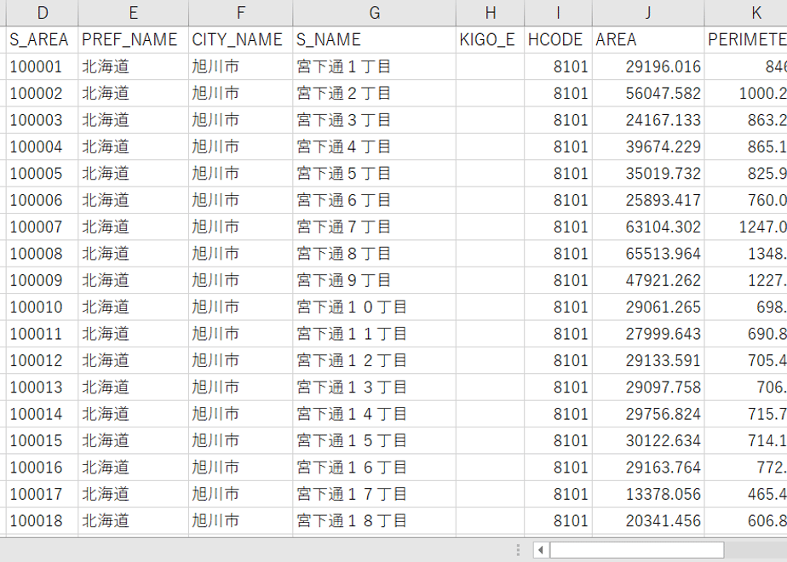787x562 pixels.
Task: Click the S_AREA header cell
Action: click(43, 40)
